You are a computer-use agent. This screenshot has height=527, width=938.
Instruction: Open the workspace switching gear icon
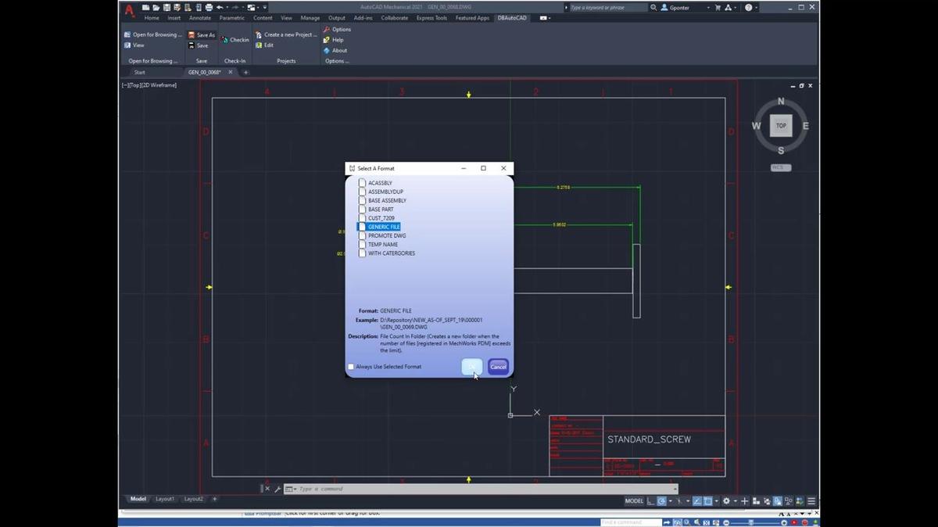[x=726, y=501]
